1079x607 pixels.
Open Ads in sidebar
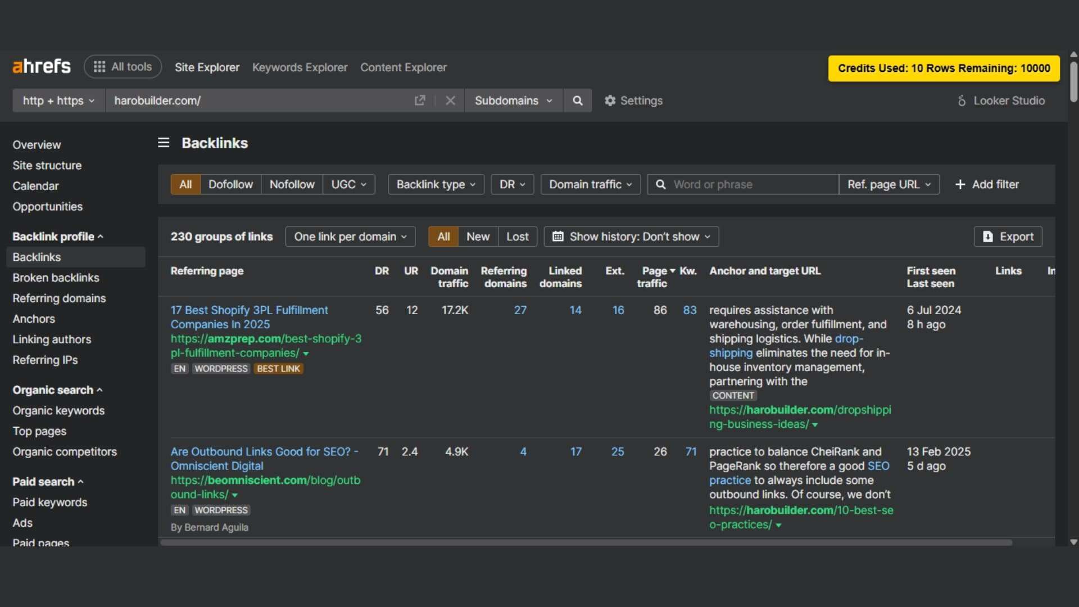[22, 523]
